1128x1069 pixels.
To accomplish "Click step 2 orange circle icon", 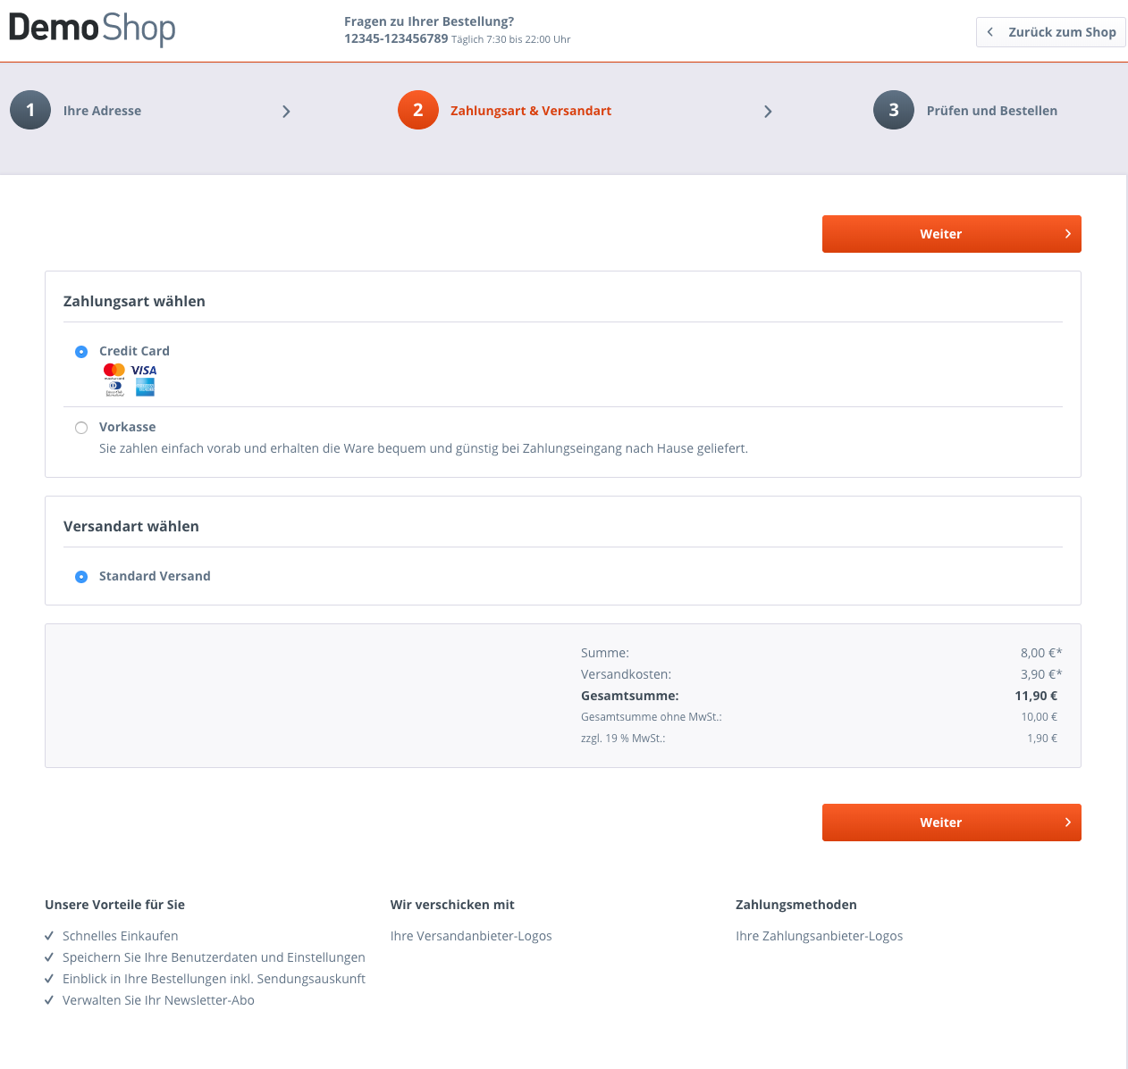I will pyautogui.click(x=418, y=110).
